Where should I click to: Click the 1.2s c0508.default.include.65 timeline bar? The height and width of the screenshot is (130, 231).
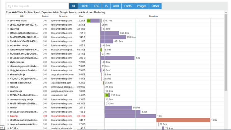(117, 58)
